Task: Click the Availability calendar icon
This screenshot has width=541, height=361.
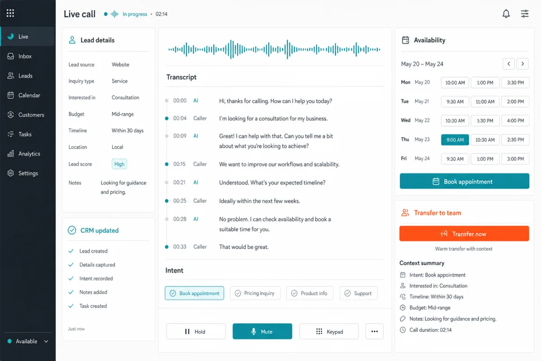Action: [405, 40]
